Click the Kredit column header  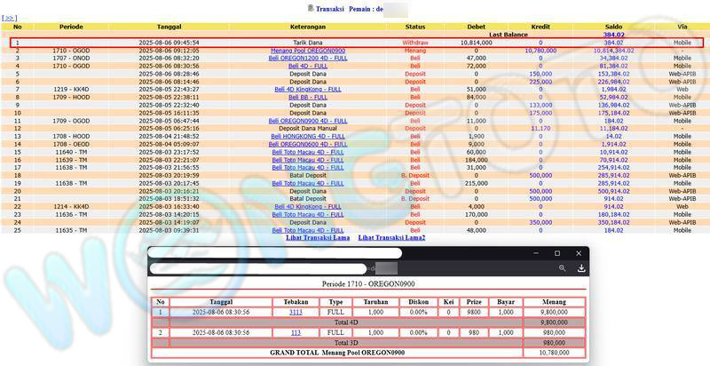tap(540, 27)
